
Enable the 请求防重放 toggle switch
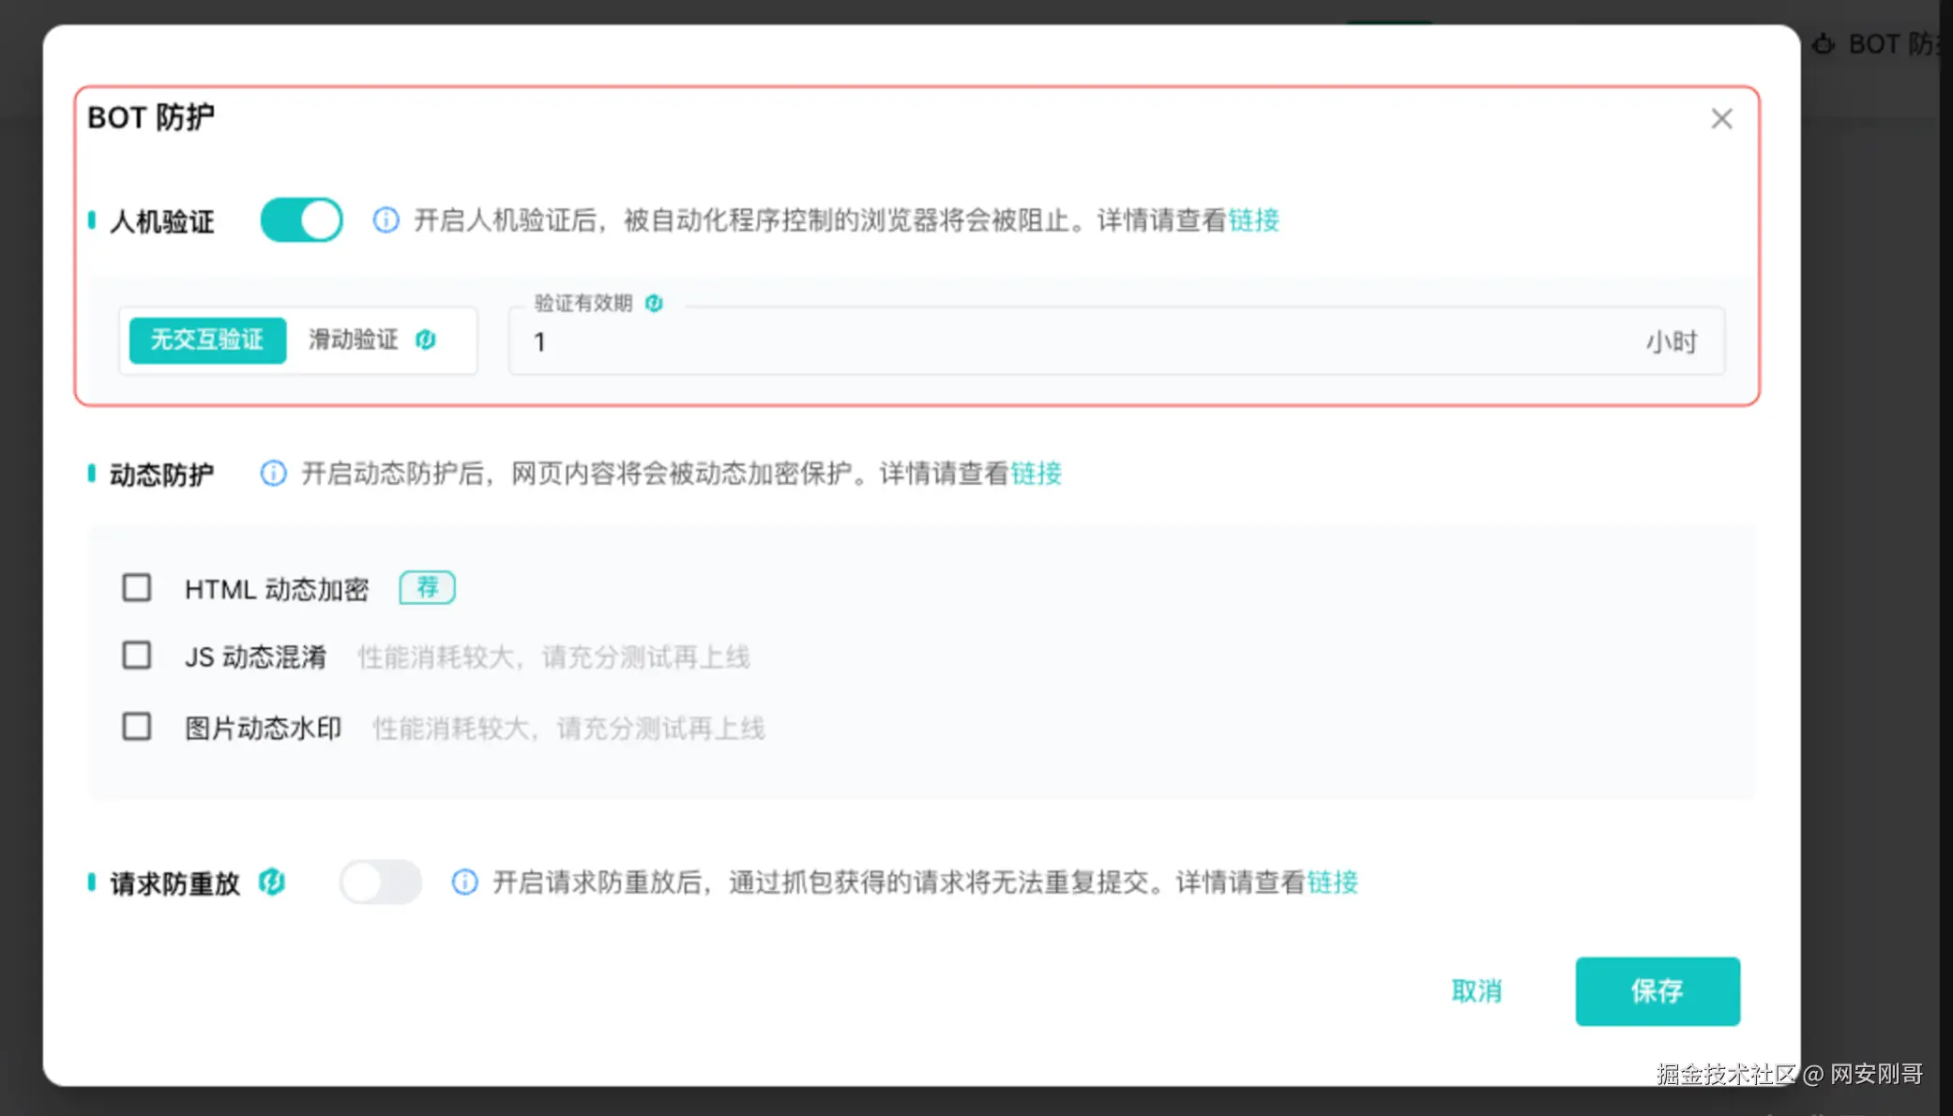(x=381, y=882)
